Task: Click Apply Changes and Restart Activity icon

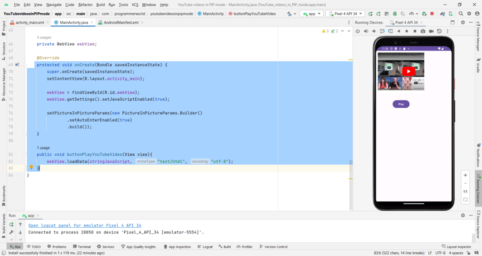Action: [x=378, y=14]
